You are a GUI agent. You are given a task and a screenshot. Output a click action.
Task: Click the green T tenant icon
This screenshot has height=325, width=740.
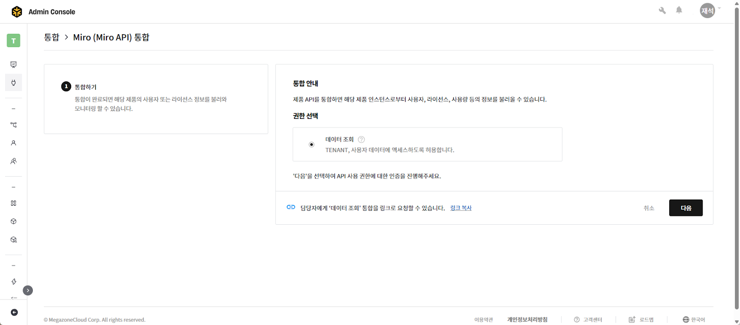tap(13, 41)
